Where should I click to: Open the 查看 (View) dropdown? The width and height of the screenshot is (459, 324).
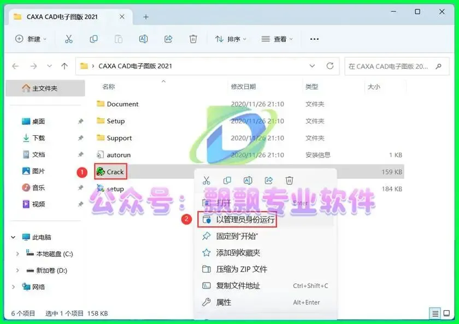coord(277,39)
